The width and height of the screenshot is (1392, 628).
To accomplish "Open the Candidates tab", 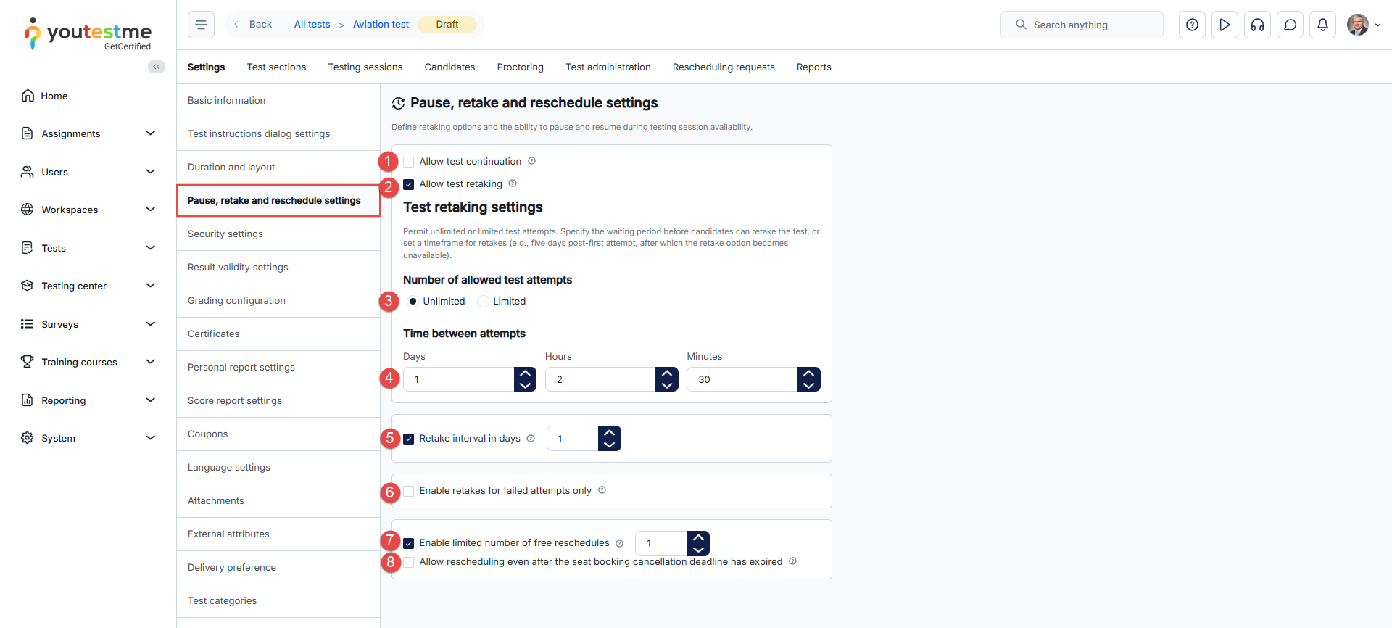I will pyautogui.click(x=449, y=67).
